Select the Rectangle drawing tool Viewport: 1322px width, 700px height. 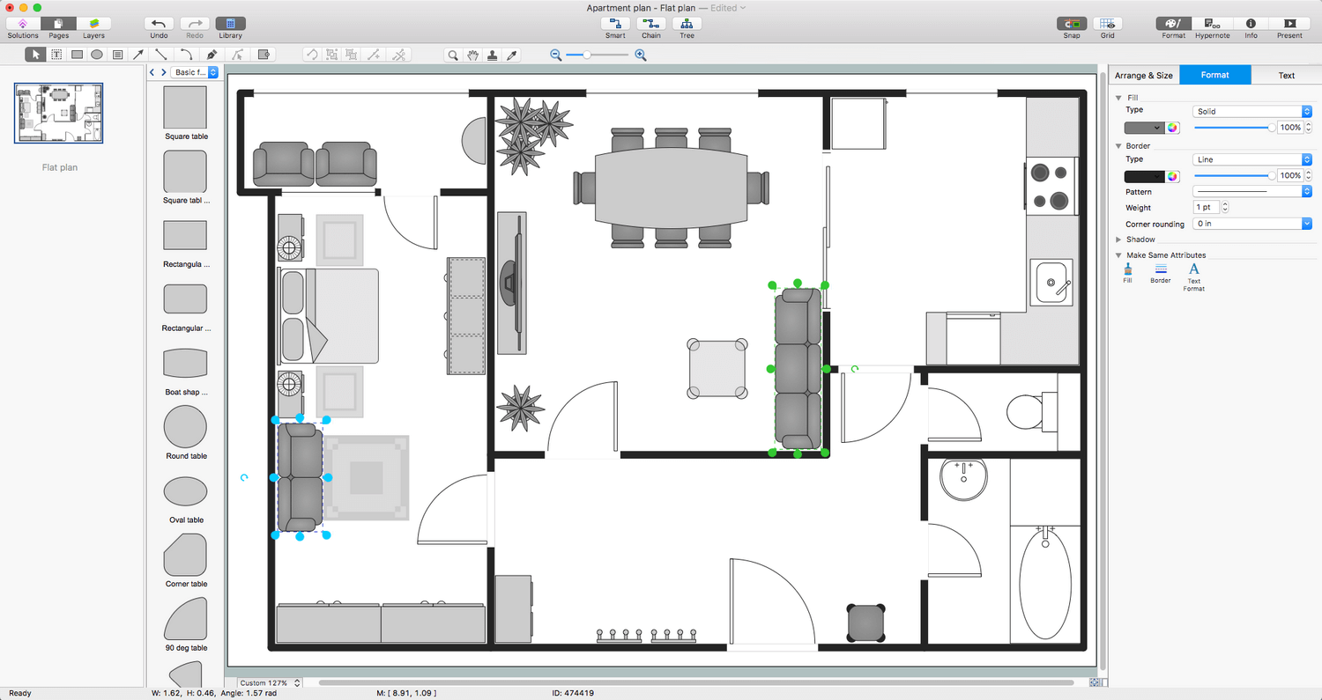tap(76, 54)
